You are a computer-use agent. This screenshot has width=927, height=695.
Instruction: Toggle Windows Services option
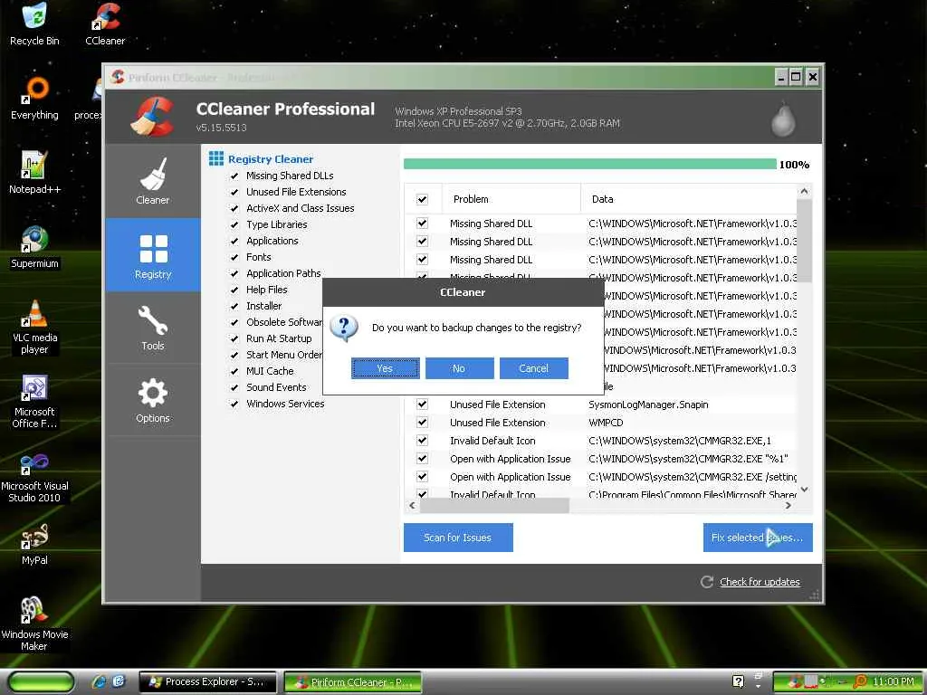click(234, 404)
